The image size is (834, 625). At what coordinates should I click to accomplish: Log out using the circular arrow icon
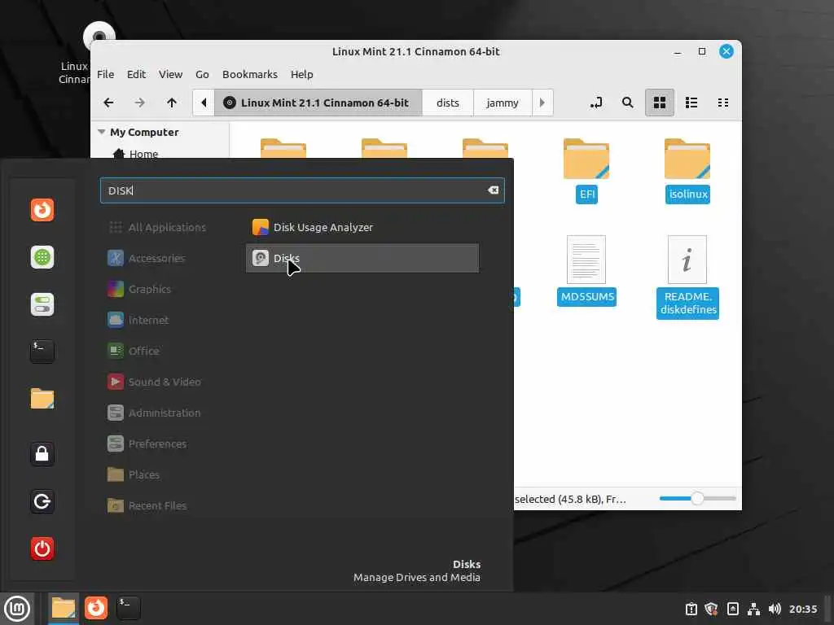42,501
